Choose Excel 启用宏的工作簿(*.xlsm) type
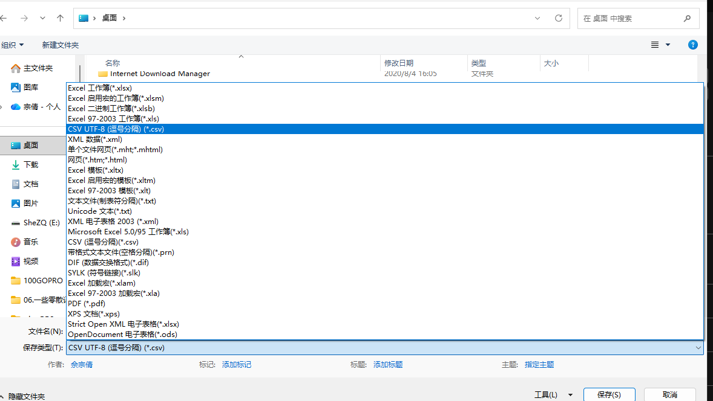The width and height of the screenshot is (713, 401). pyautogui.click(x=385, y=98)
